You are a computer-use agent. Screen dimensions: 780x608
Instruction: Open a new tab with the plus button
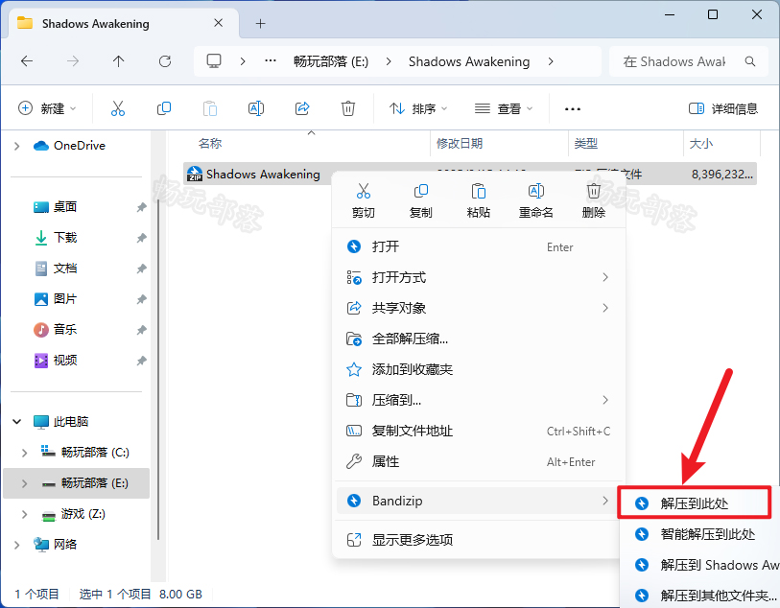coord(260,23)
